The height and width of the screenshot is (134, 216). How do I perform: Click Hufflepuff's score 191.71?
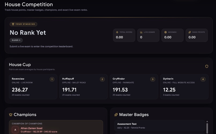69,90
